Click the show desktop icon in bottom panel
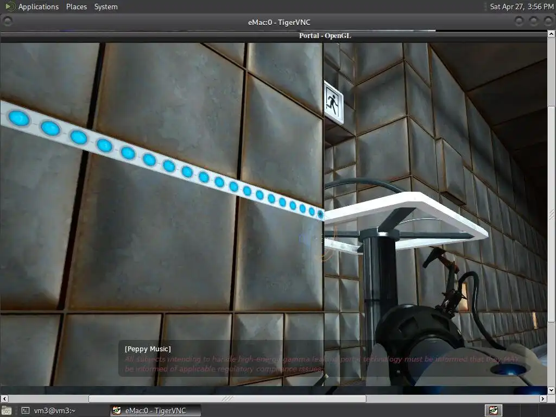 pos(6,410)
